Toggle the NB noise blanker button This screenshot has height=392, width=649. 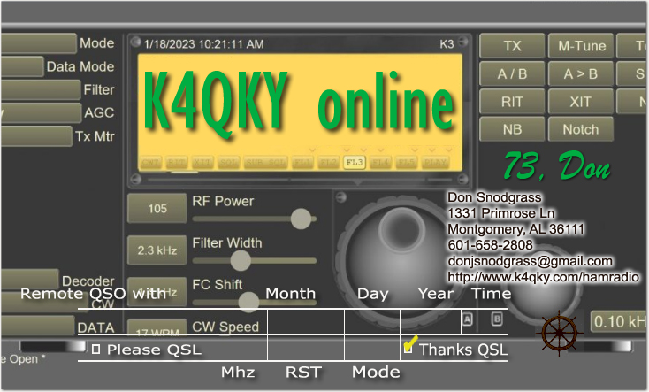[512, 129]
